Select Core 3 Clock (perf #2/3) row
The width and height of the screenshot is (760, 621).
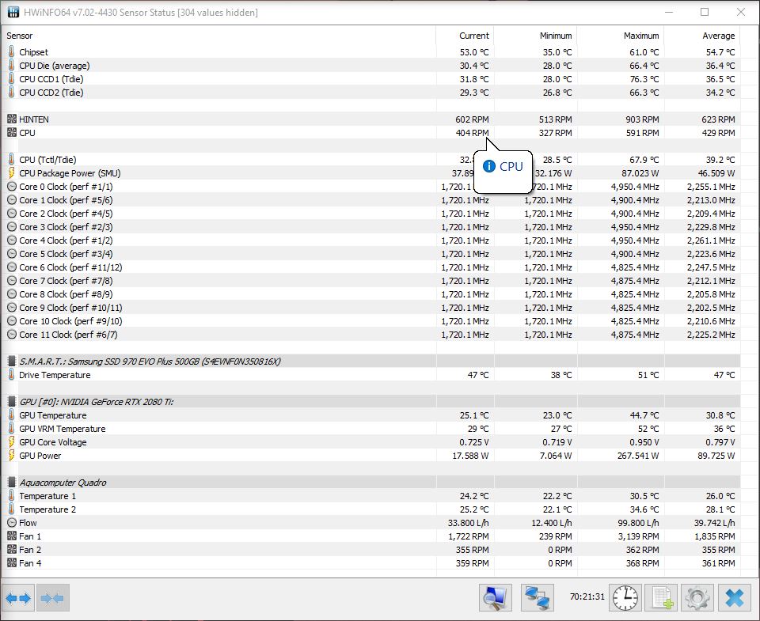[370, 227]
